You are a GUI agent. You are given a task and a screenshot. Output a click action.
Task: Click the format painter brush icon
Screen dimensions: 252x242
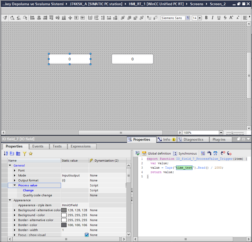tap(5, 18)
